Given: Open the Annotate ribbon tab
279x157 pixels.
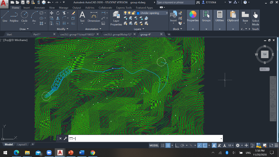Looking at the screenshot, I should pos(40,8).
